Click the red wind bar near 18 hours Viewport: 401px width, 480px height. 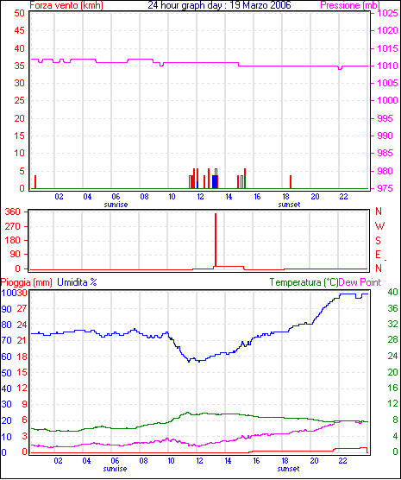[x=291, y=182]
